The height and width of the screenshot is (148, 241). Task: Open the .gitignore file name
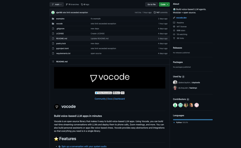point(60,29)
